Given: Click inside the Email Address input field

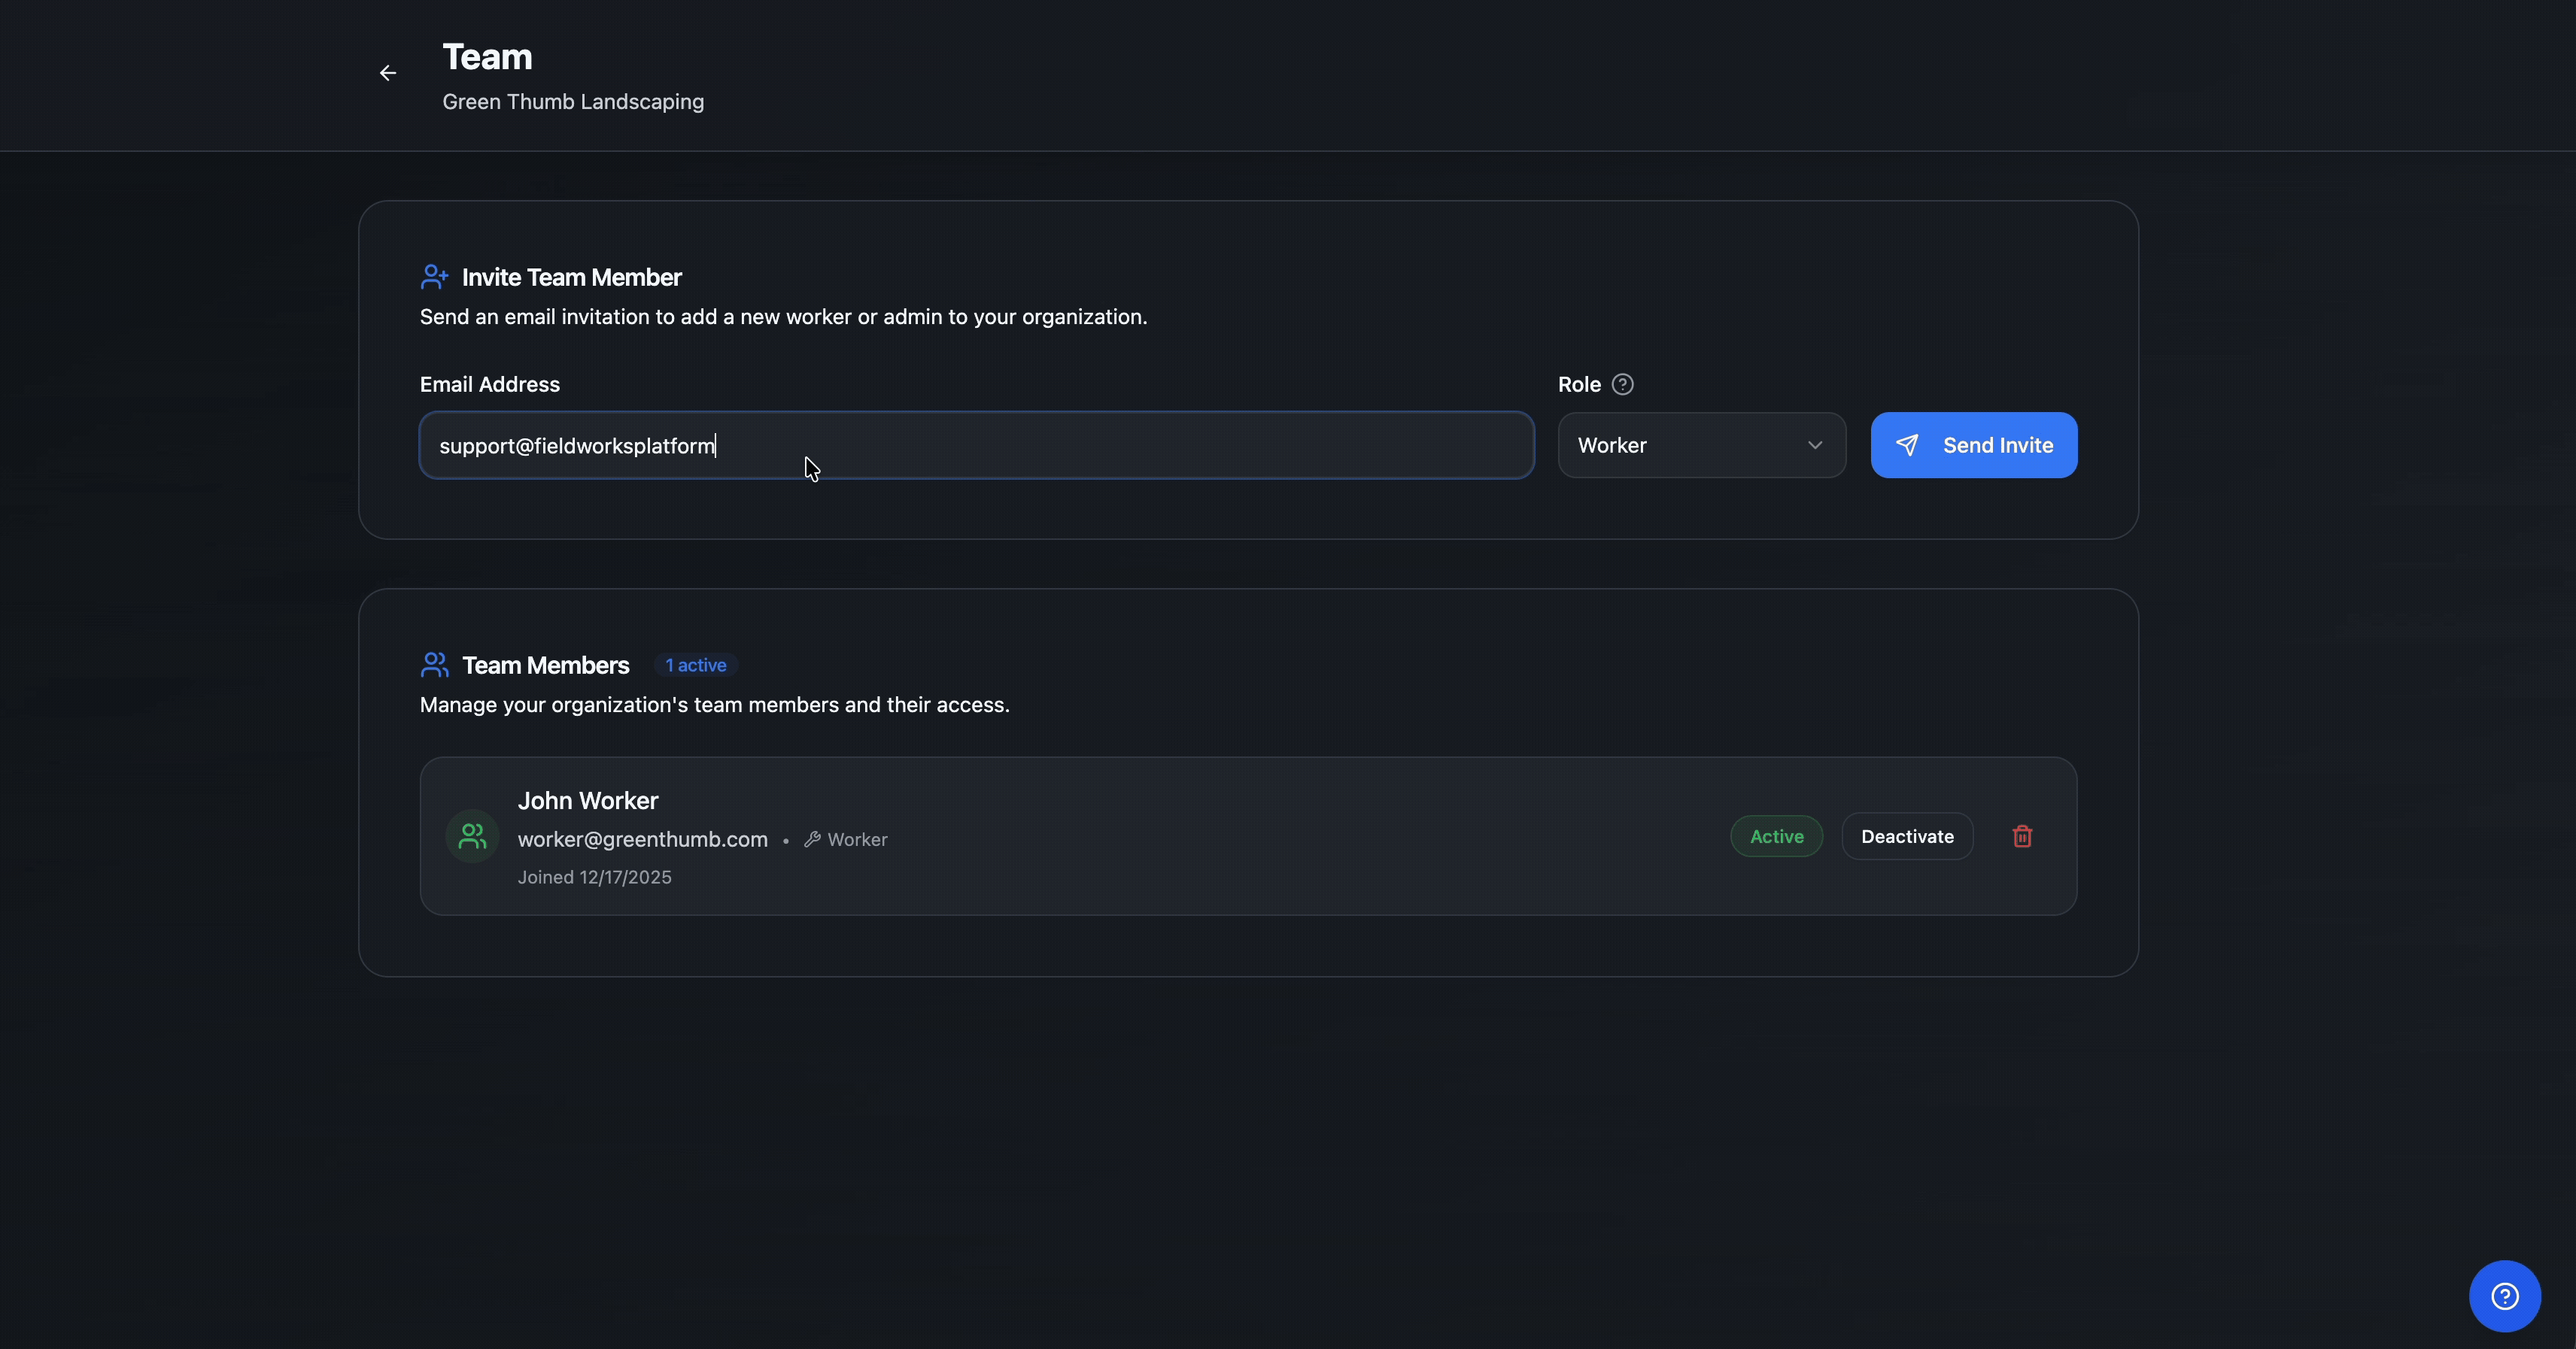Looking at the screenshot, I should pos(975,444).
